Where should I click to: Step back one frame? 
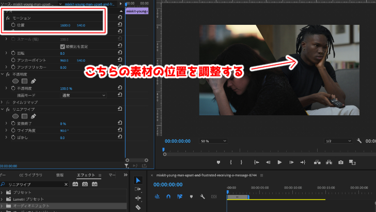click(268, 162)
